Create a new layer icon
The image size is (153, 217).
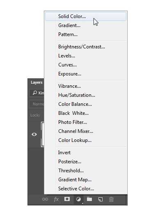click(100, 199)
